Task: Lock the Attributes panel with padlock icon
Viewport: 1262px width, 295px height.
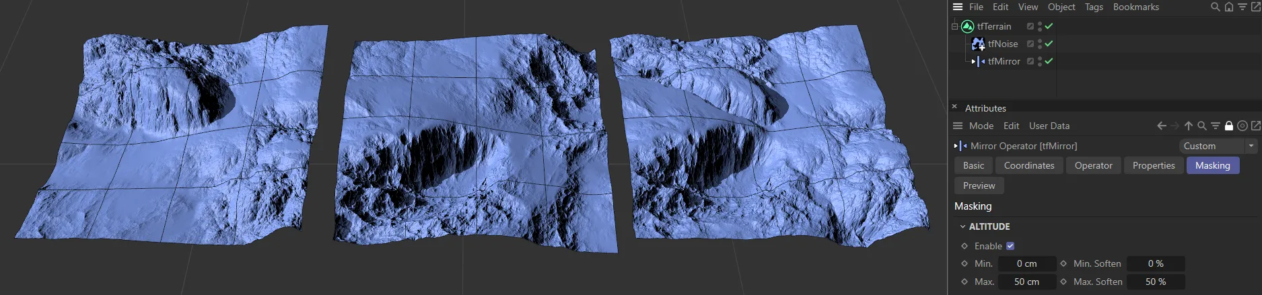Action: coord(1228,126)
